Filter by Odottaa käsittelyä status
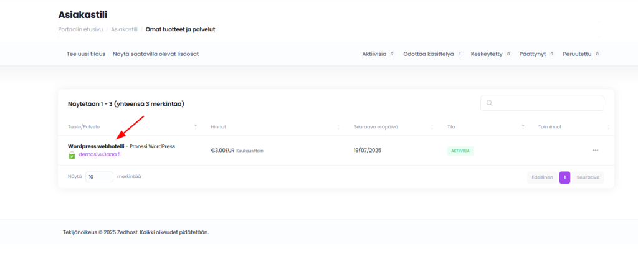 (432, 54)
